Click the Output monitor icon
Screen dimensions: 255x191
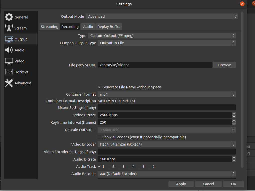coord(9,39)
